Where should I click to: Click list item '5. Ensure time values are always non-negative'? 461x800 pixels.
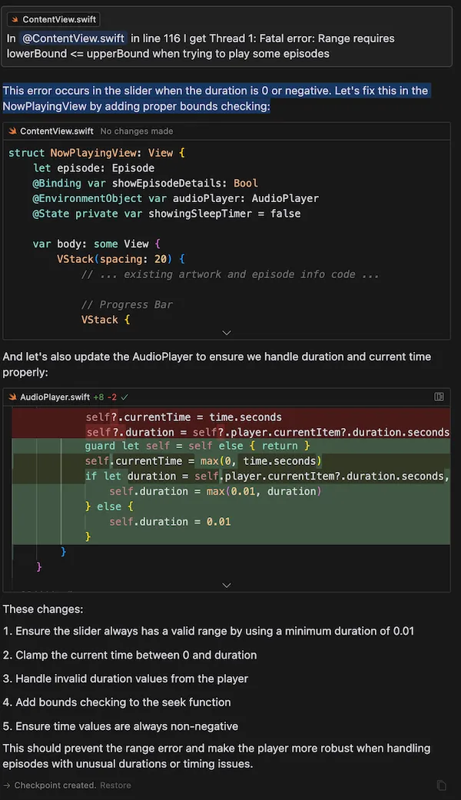121,726
